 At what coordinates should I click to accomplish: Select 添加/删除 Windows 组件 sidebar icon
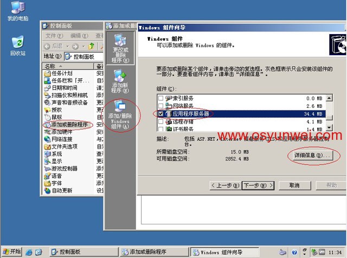120,114
